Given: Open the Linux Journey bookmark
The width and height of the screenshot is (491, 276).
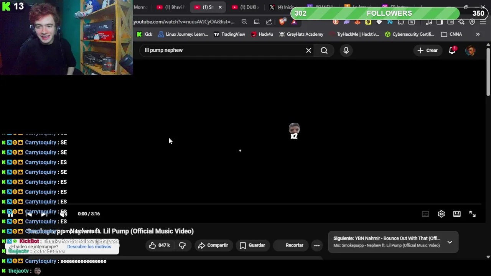Looking at the screenshot, I should click(183, 34).
